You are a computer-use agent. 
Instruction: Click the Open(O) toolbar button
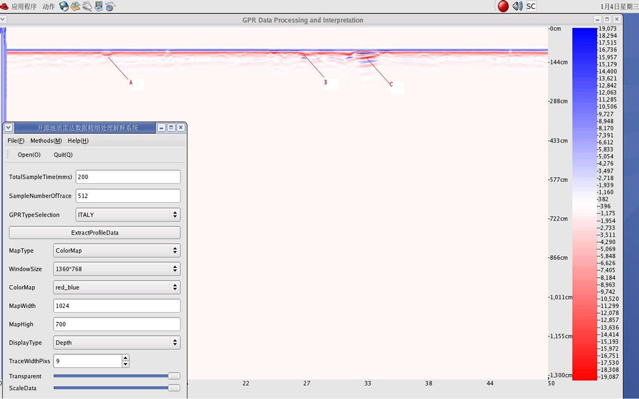pos(29,155)
